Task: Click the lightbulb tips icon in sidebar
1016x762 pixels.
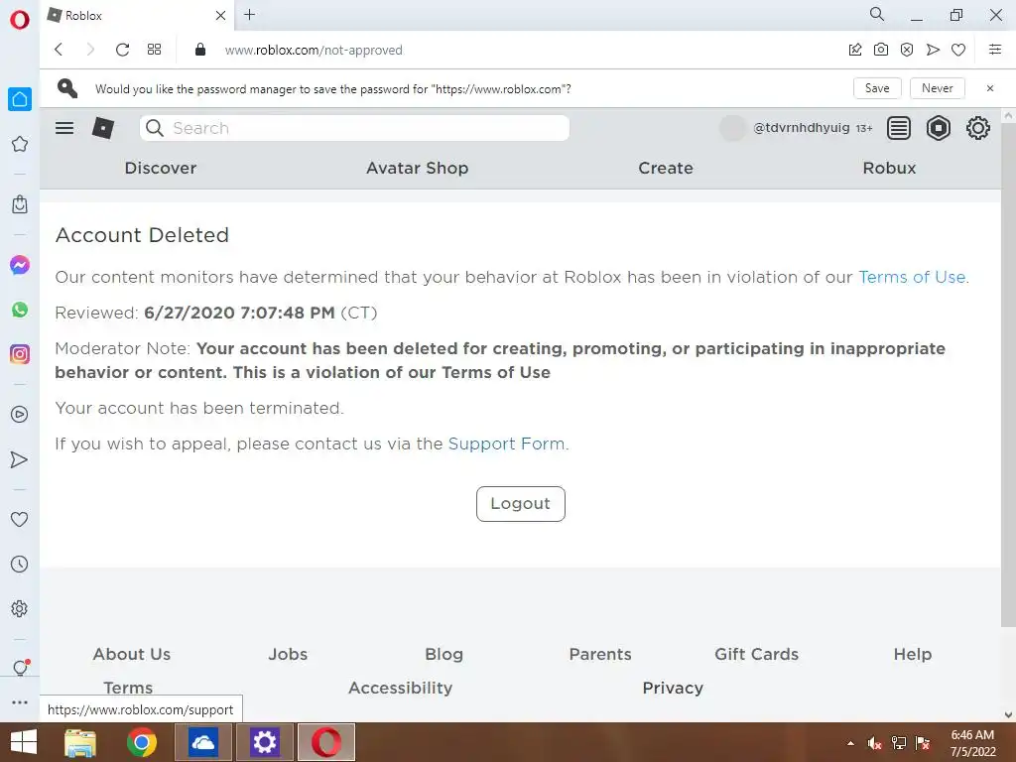Action: point(20,668)
